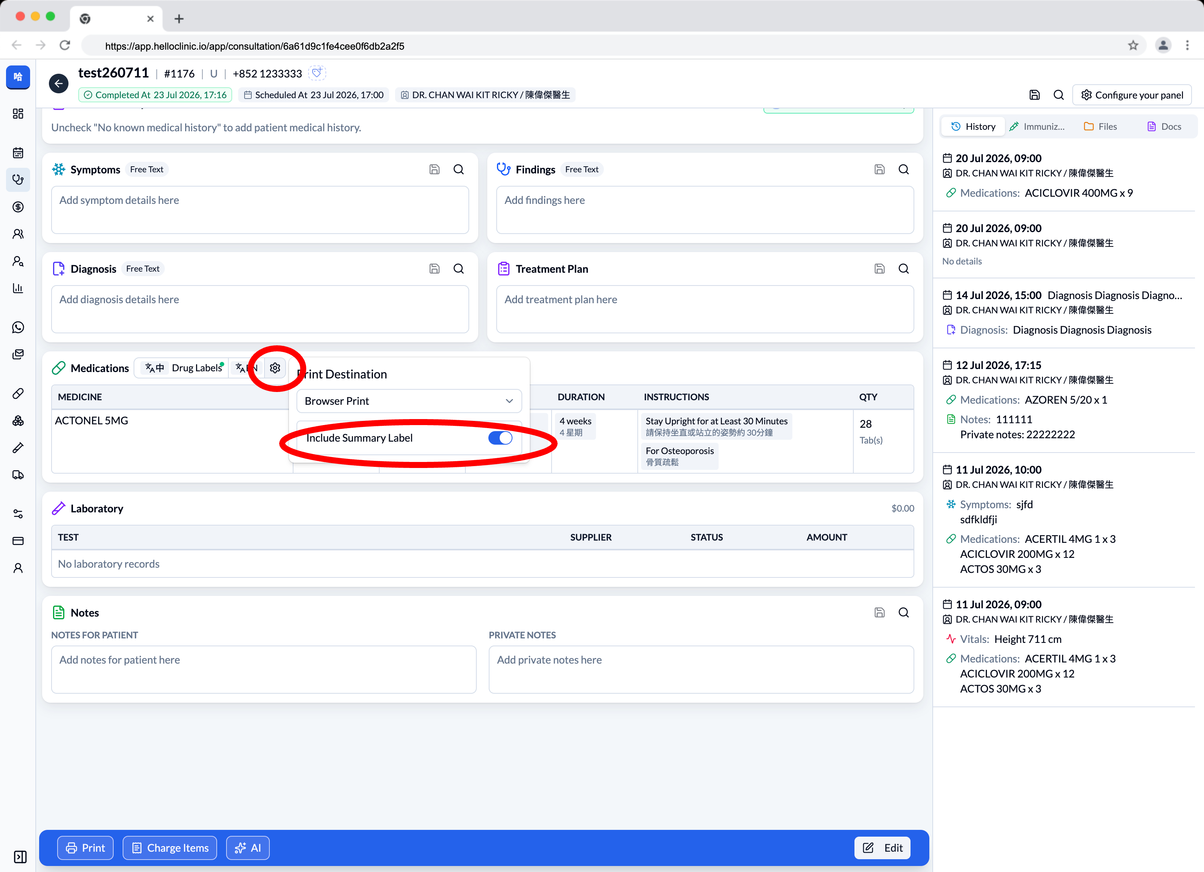Open the stacked cubes inventory sidebar icon
The image size is (1204, 872).
[x=18, y=421]
